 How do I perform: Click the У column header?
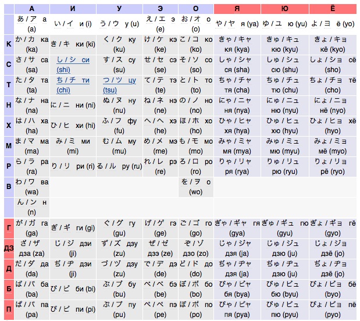click(119, 9)
